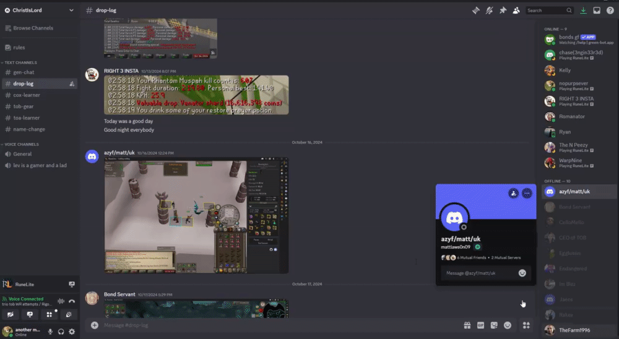This screenshot has width=619, height=339.
Task: Open the rules channel
Action: [x=19, y=48]
